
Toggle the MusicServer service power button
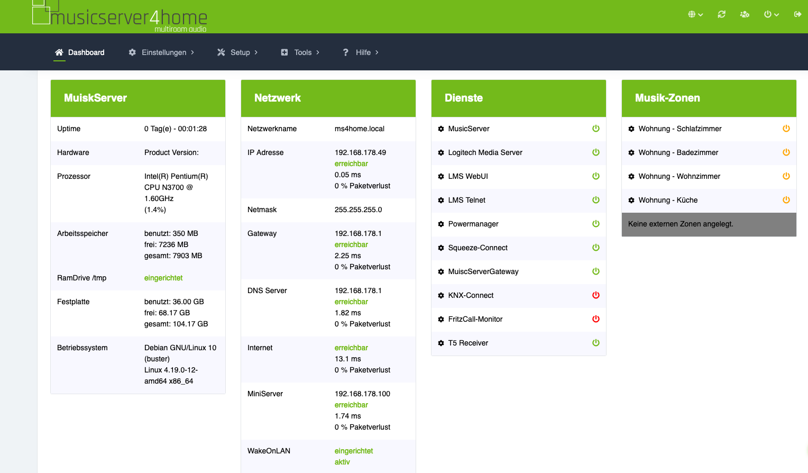[x=596, y=129]
